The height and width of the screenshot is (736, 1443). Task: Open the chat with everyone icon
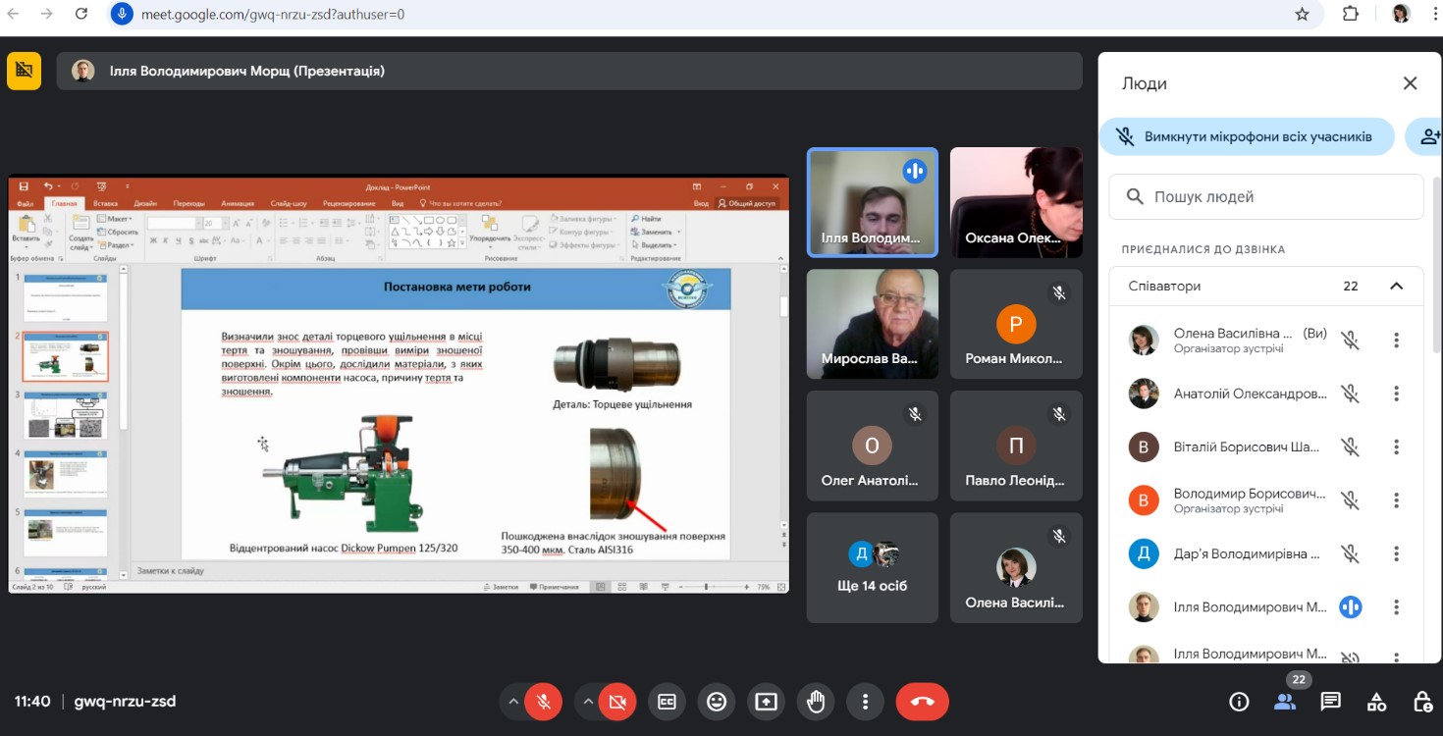point(1330,702)
